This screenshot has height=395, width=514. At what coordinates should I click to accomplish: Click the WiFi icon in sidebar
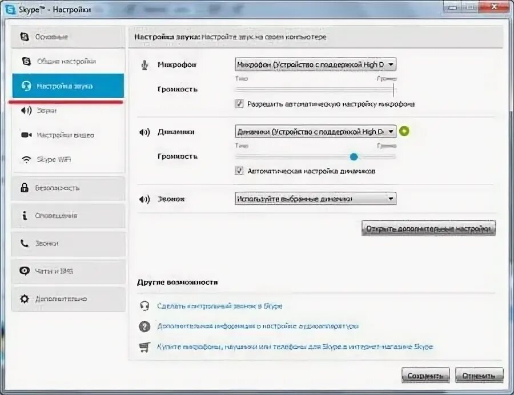(x=26, y=159)
